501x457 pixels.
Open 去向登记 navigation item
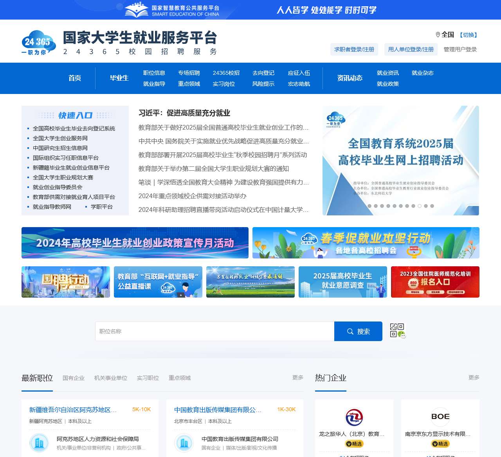click(263, 73)
